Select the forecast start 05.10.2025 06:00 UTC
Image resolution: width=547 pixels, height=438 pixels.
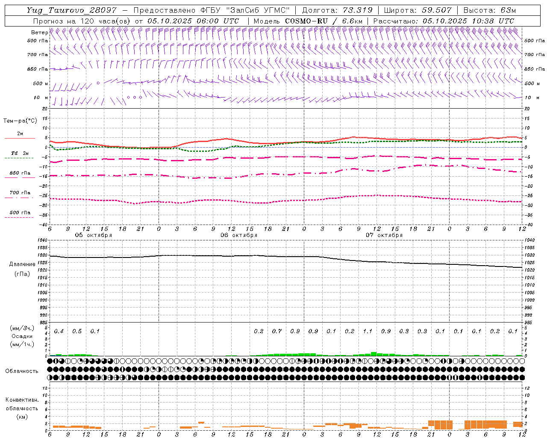(193, 21)
